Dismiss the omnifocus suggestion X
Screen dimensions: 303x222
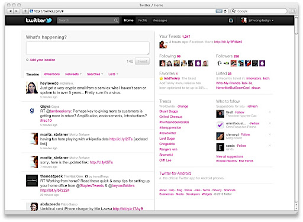270,123
